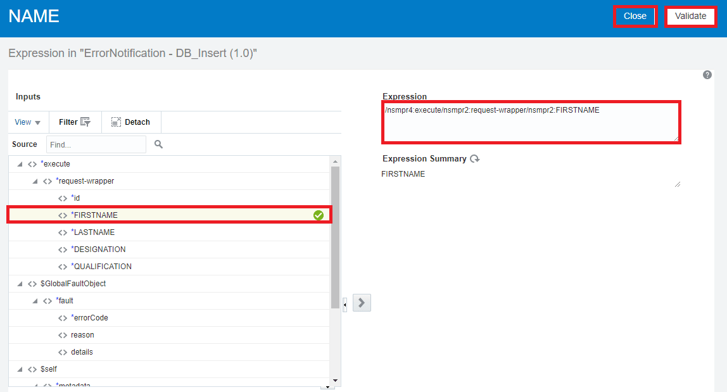The image size is (727, 392).
Task: Click the Detach panel icon
Action: 116,122
